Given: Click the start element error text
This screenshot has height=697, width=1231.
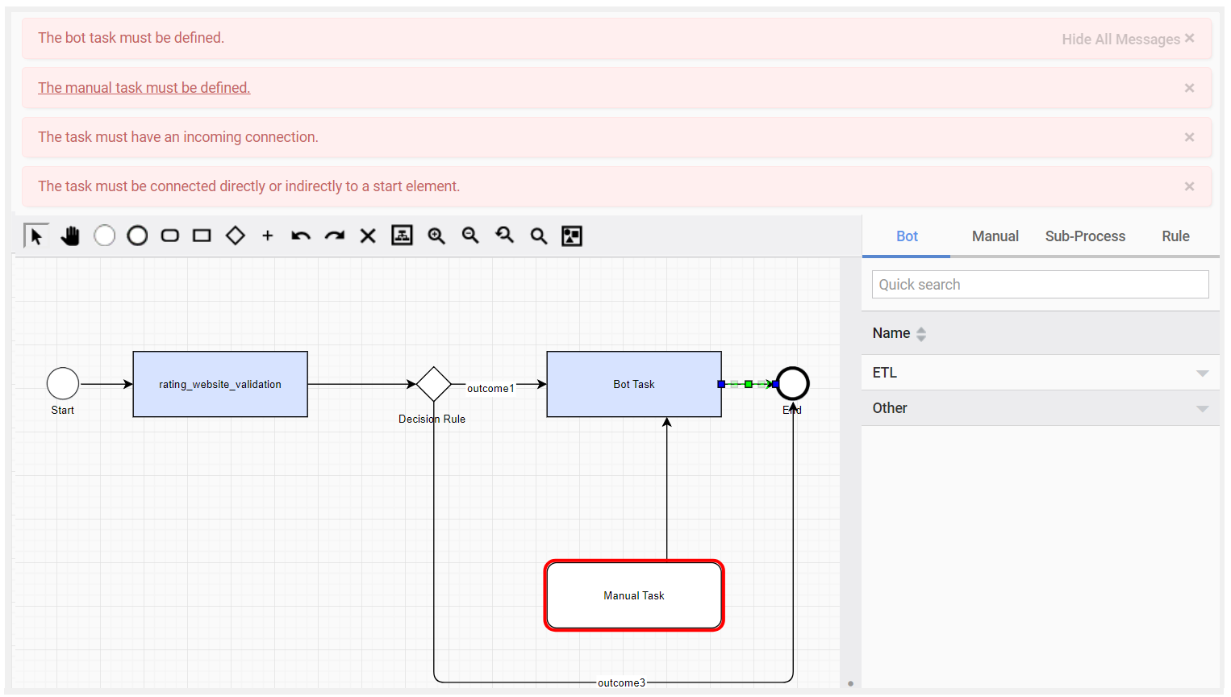Looking at the screenshot, I should (x=248, y=186).
